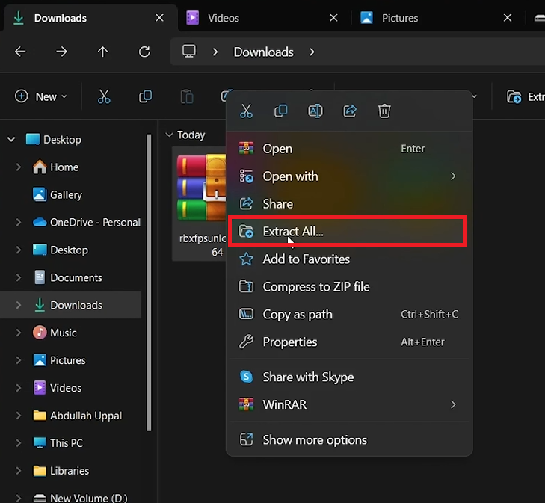Select Compress to ZIP file

[x=348, y=286]
